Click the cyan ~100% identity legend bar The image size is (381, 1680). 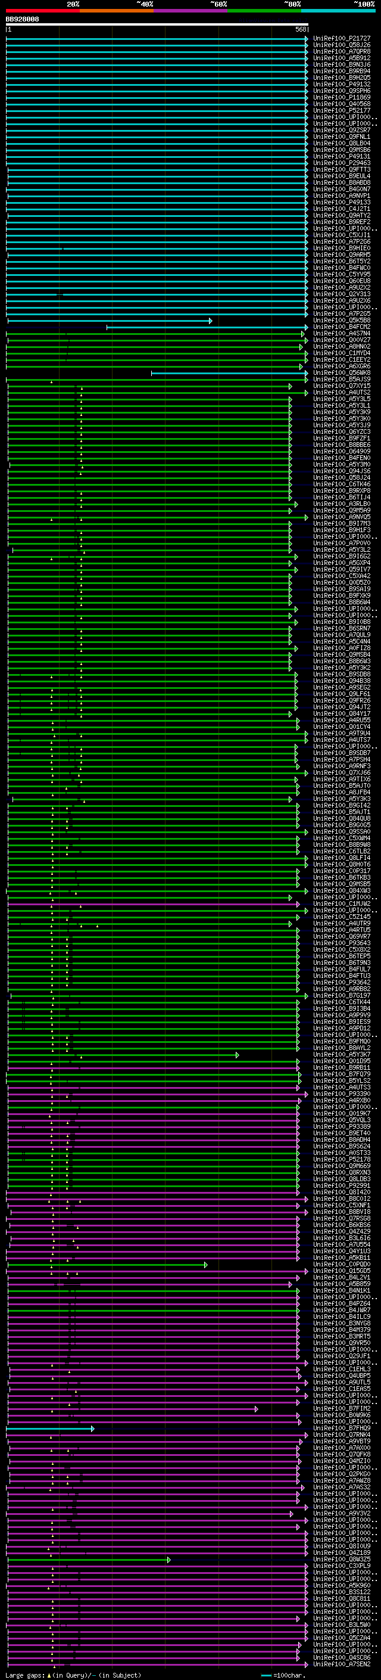tap(338, 11)
